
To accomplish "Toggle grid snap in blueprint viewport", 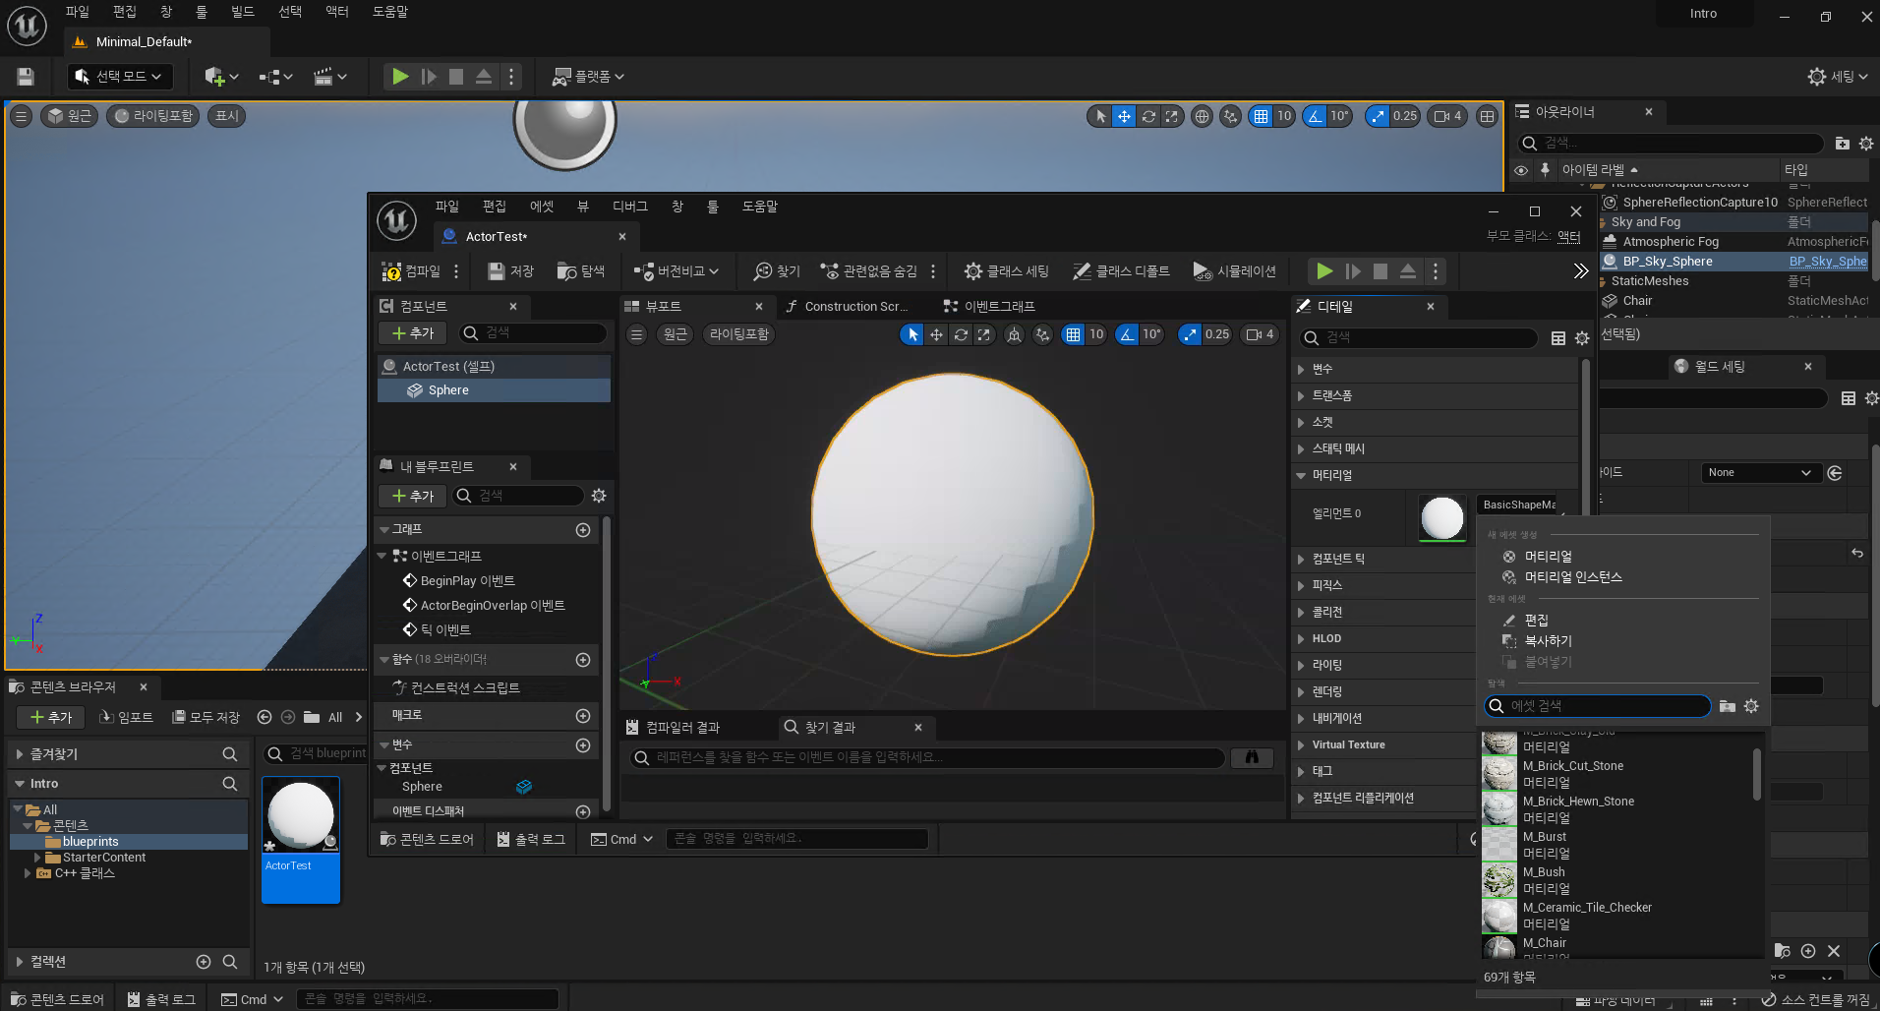I will [1073, 334].
